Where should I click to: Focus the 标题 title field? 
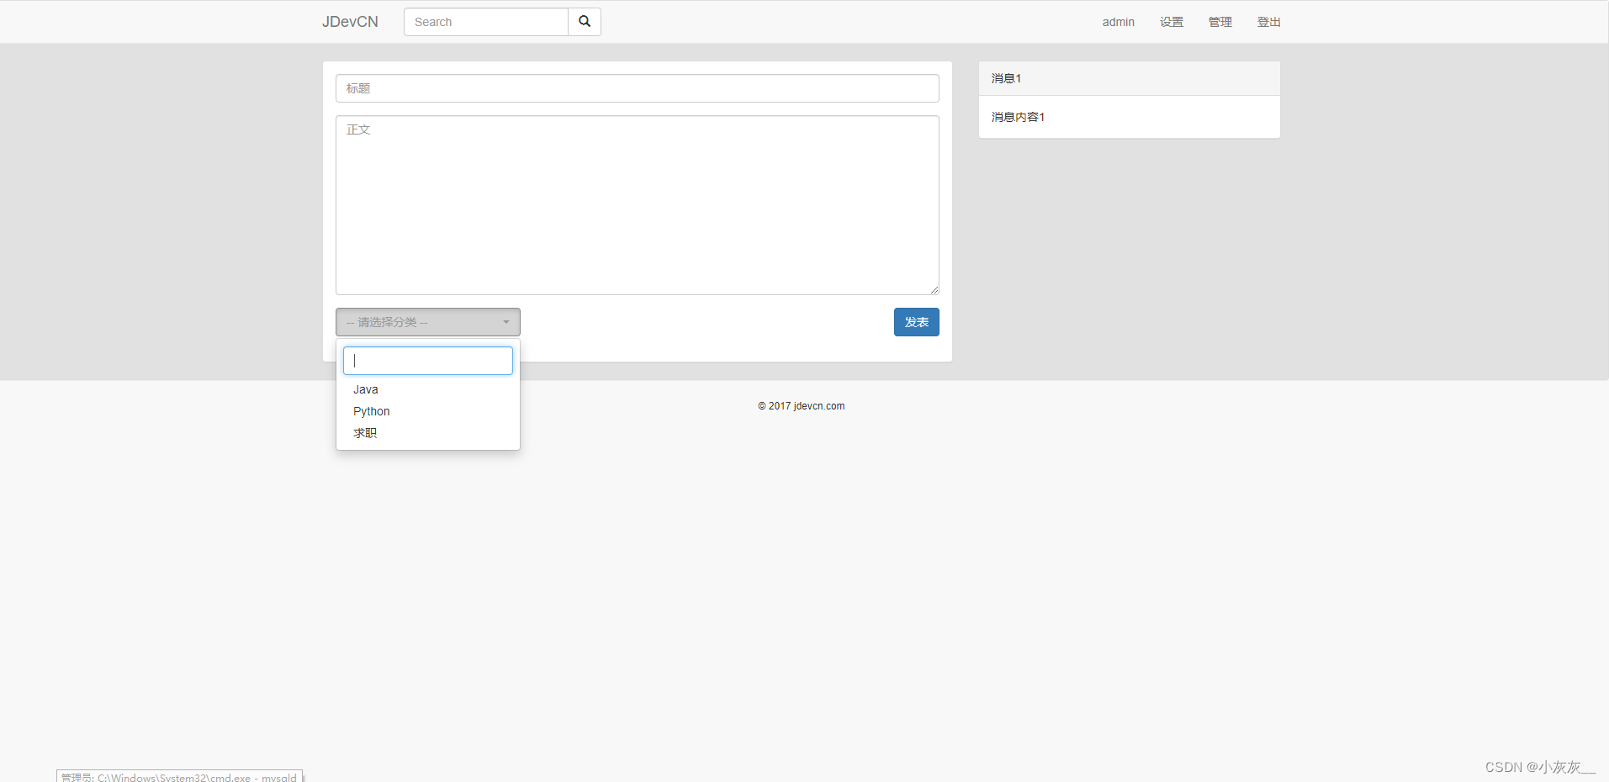coord(638,88)
